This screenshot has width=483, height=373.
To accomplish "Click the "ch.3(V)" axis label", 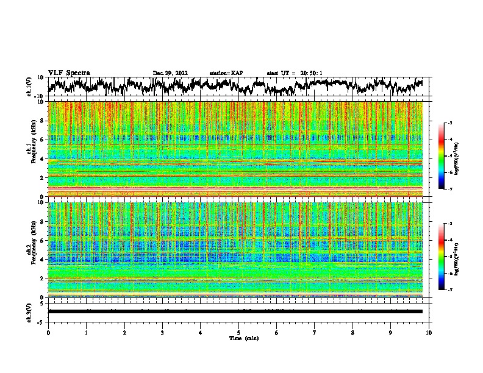I will coord(29,313).
